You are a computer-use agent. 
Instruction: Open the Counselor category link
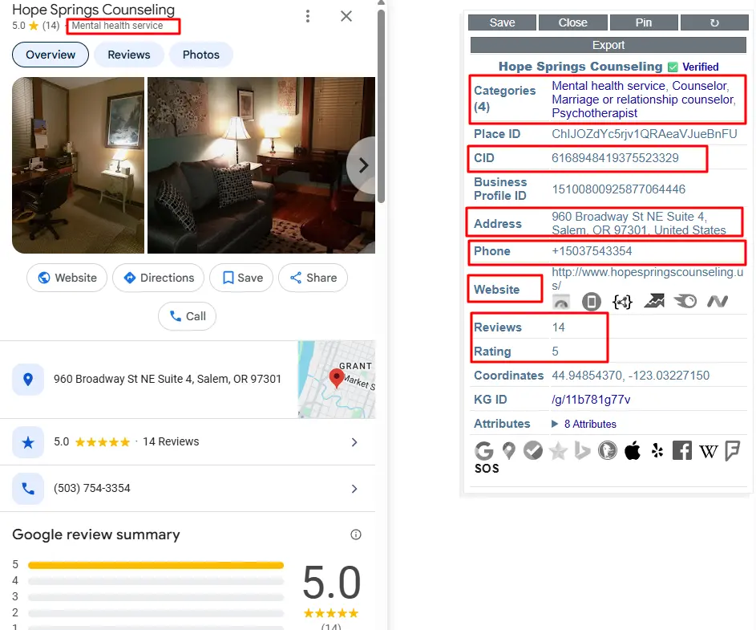click(x=700, y=86)
